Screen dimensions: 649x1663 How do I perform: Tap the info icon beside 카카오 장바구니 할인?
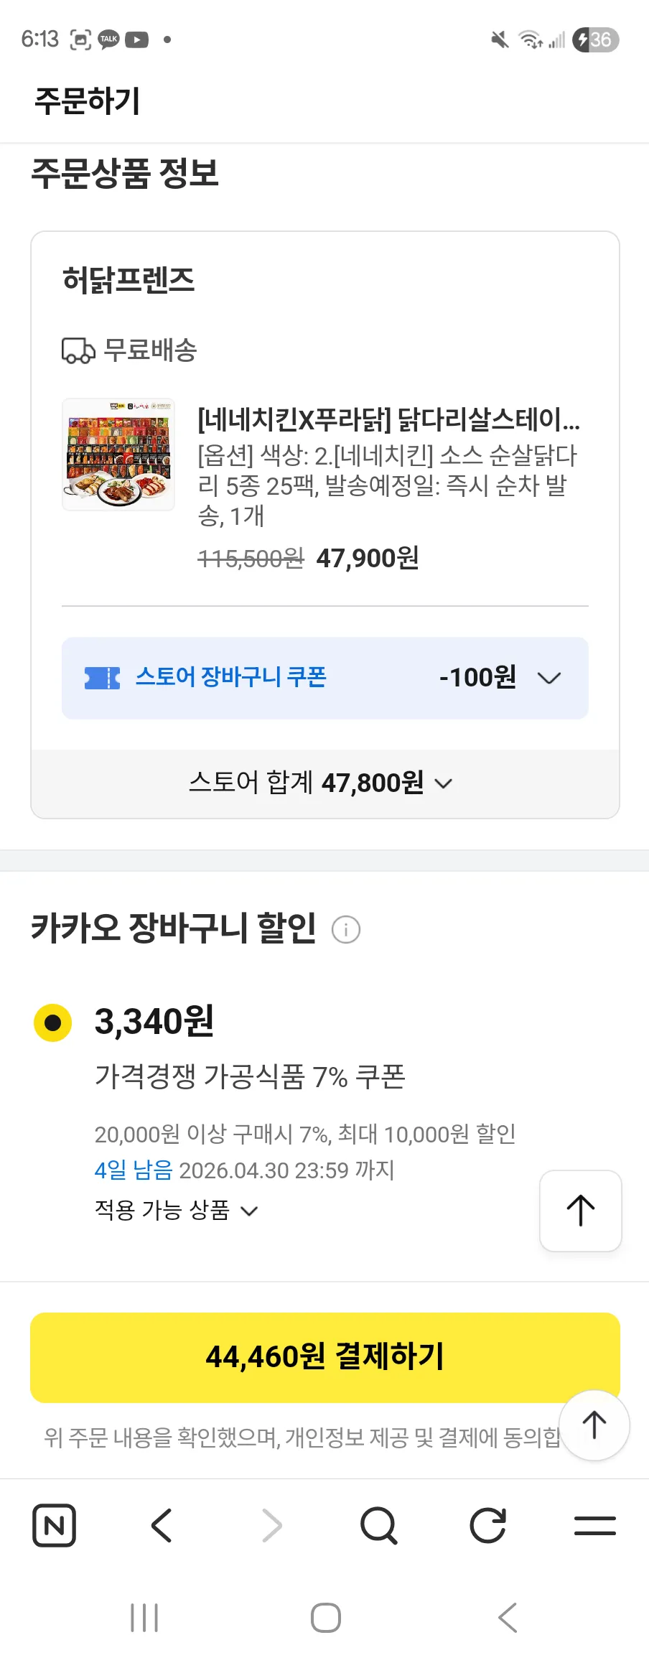coord(346,929)
